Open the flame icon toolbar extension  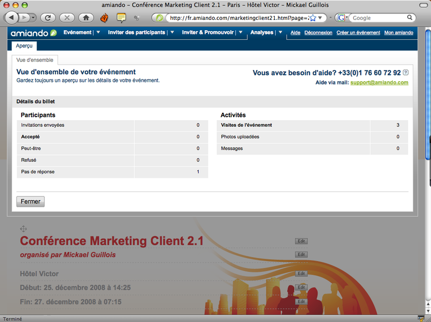point(104,18)
